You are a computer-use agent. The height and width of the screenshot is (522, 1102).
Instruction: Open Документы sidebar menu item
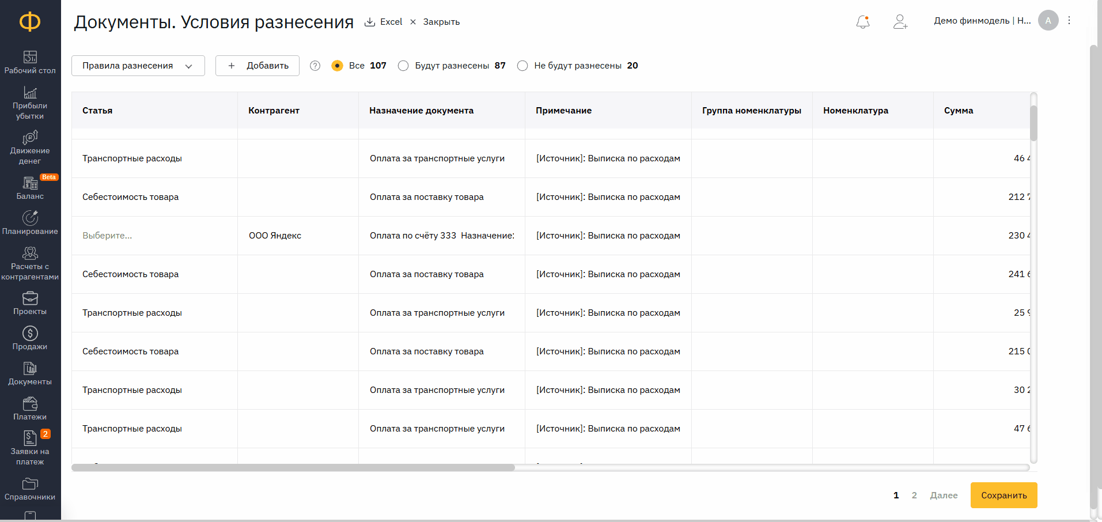30,373
